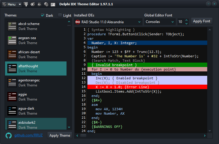This screenshot has height=144, width=219.
Task: Select the aegean-sea theme thumbnail icon
Action: [x=12, y=40]
